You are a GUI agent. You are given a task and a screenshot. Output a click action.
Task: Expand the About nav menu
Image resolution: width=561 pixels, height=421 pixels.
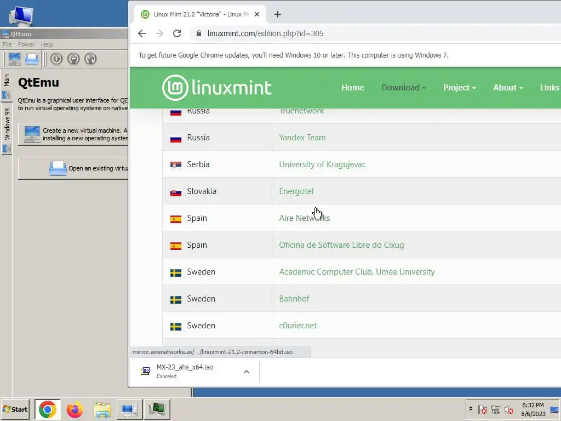click(x=508, y=88)
